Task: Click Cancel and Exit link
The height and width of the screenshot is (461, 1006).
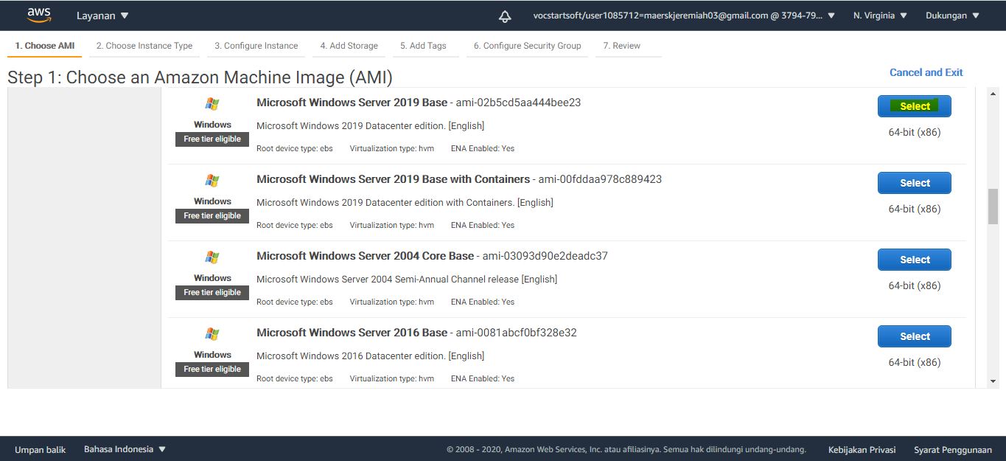Action: tap(926, 72)
